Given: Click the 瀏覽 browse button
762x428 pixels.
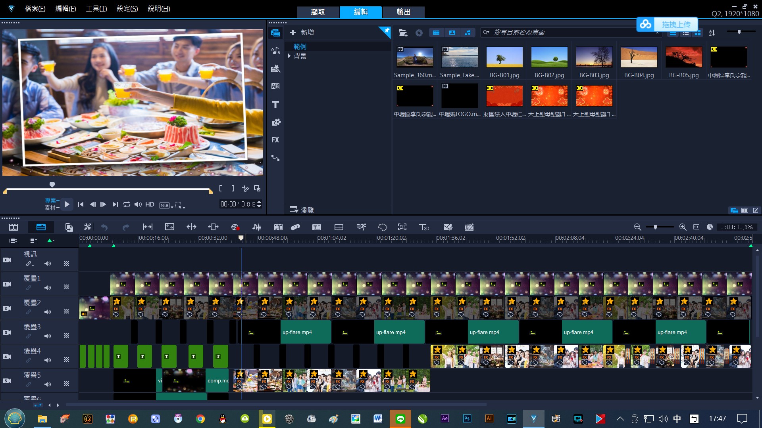Looking at the screenshot, I should point(302,210).
